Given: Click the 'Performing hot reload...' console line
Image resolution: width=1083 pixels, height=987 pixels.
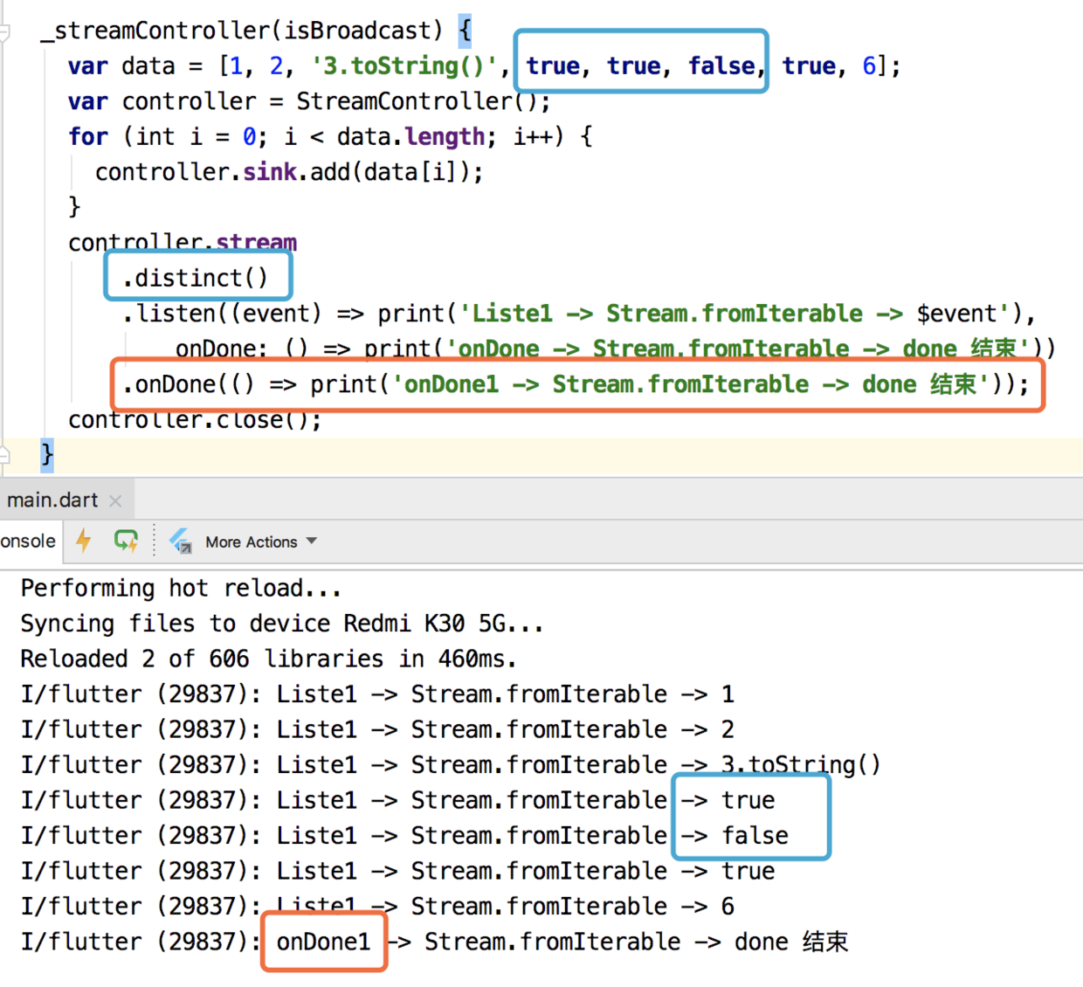Looking at the screenshot, I should [x=181, y=588].
